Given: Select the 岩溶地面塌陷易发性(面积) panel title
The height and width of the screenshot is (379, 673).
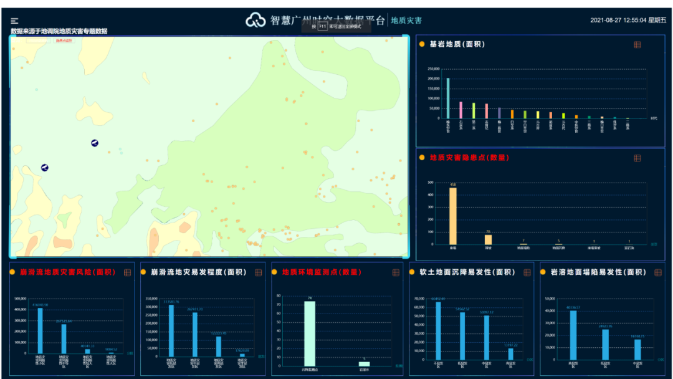Looking at the screenshot, I should (598, 272).
